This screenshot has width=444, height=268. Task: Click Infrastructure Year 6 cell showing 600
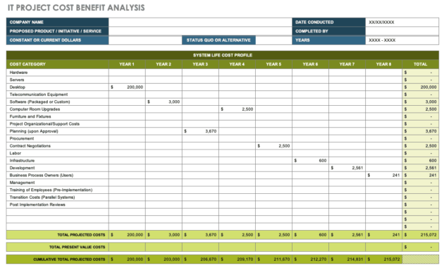click(310, 161)
